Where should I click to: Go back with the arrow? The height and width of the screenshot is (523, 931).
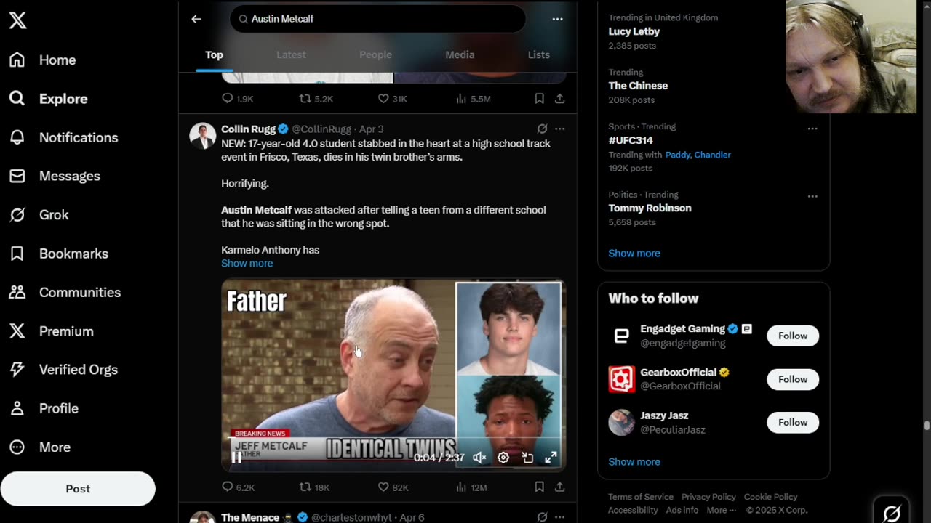[196, 19]
